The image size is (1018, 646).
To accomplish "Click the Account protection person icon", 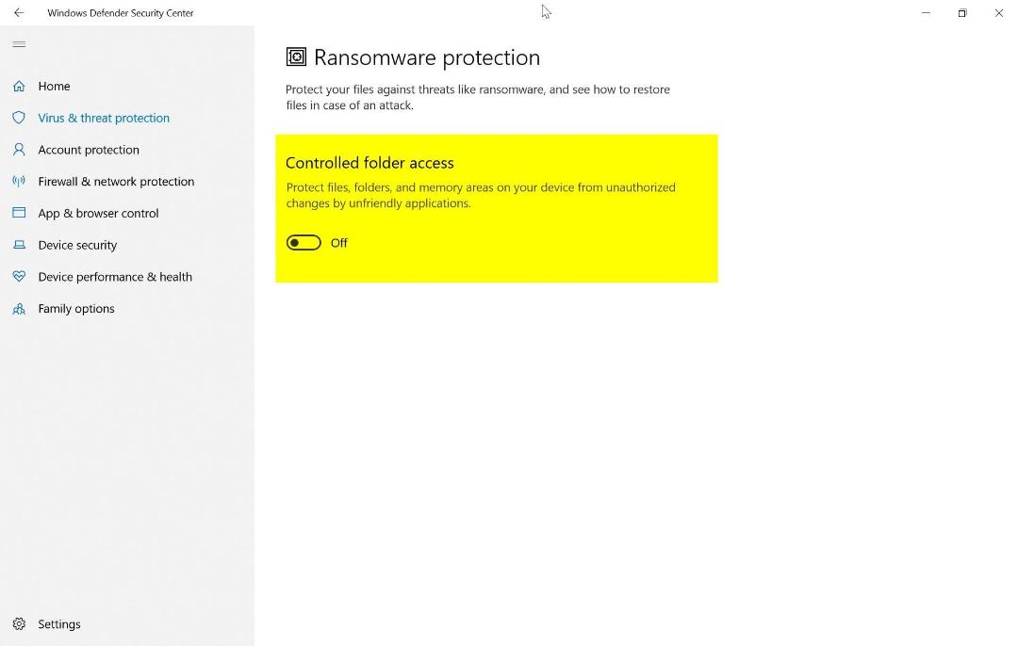I will pos(19,149).
